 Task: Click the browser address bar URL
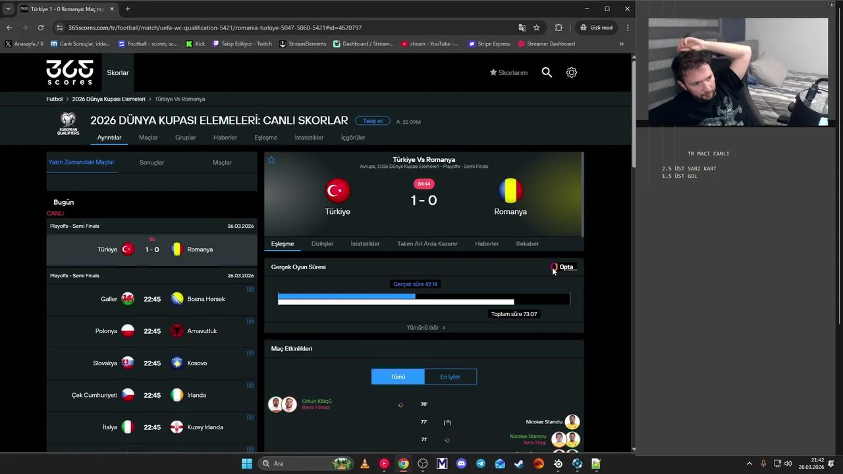coord(215,28)
